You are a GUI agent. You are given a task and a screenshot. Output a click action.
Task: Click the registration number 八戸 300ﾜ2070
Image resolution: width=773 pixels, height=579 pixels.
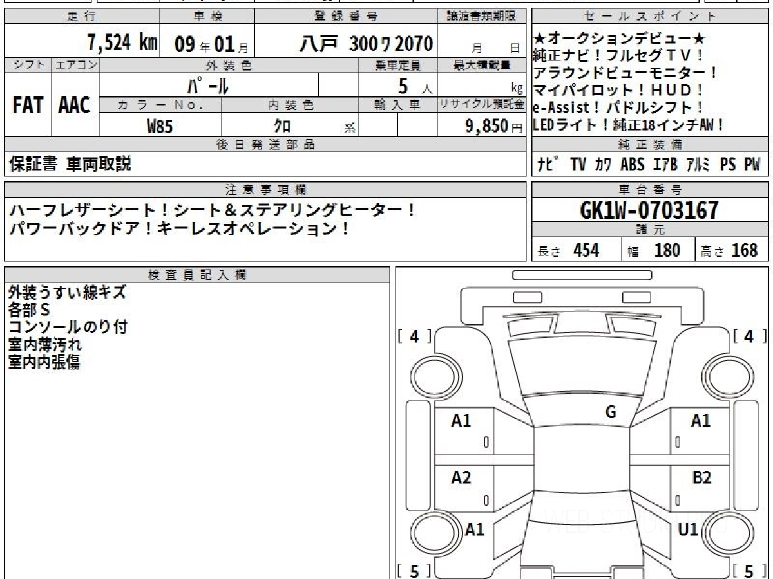click(366, 44)
